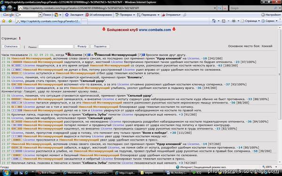The height and width of the screenshot is (176, 282).
Task: Click the Поиск button on Google toolbar
Action: (47, 15)
